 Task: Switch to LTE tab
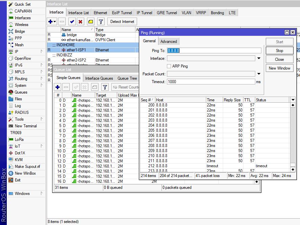tap(232, 13)
